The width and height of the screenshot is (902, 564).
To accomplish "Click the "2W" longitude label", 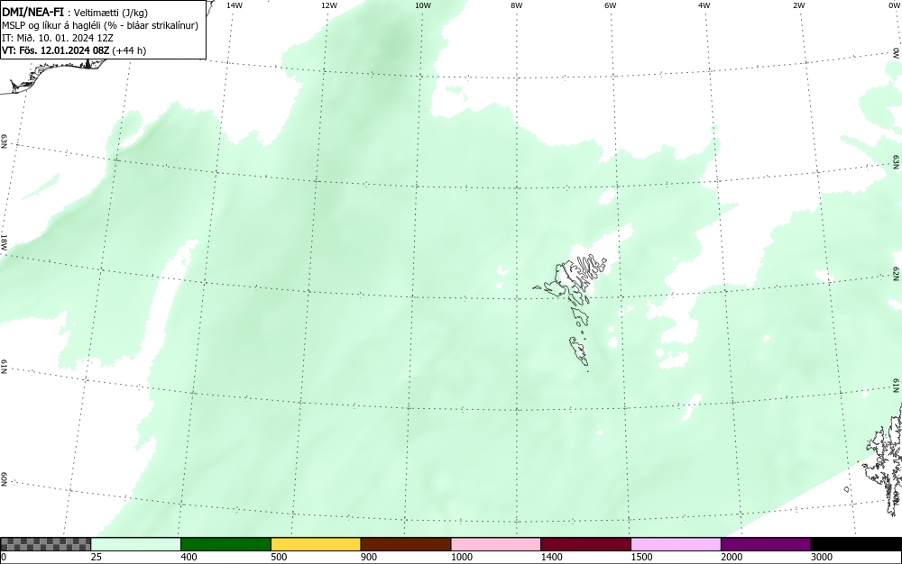I will [x=798, y=5].
